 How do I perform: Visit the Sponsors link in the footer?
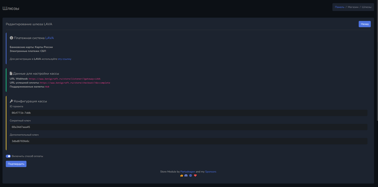point(210,172)
